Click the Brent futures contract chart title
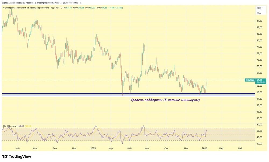This screenshot has width=269, height=162. (x=26, y=8)
